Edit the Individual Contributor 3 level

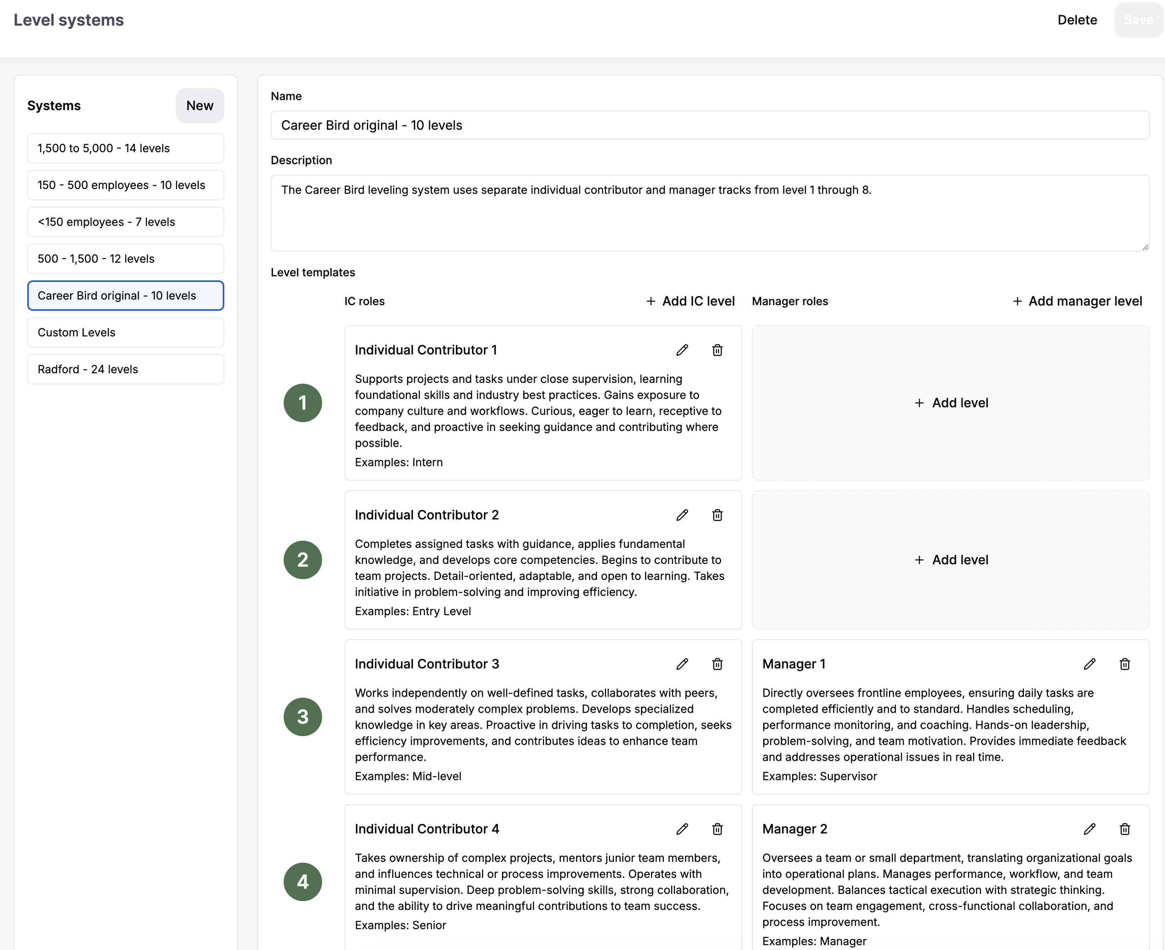tap(682, 664)
